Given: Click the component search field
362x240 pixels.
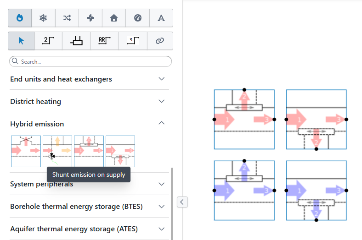Looking at the screenshot, I should click(90, 61).
